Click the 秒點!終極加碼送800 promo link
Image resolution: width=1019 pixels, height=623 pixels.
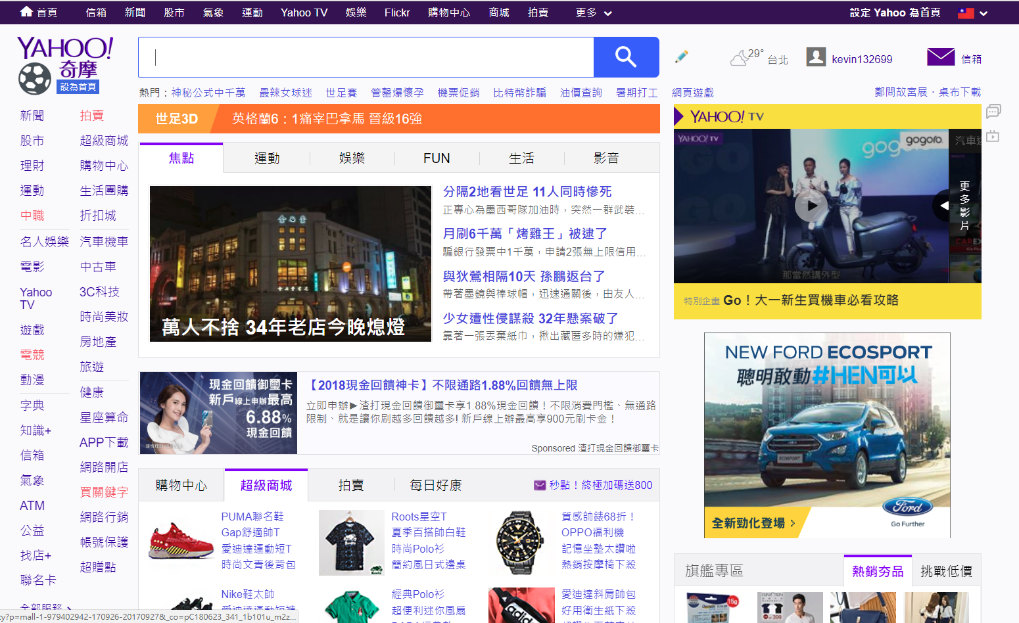pyautogui.click(x=601, y=485)
